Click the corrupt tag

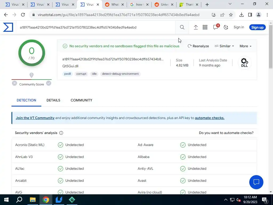[x=81, y=74]
